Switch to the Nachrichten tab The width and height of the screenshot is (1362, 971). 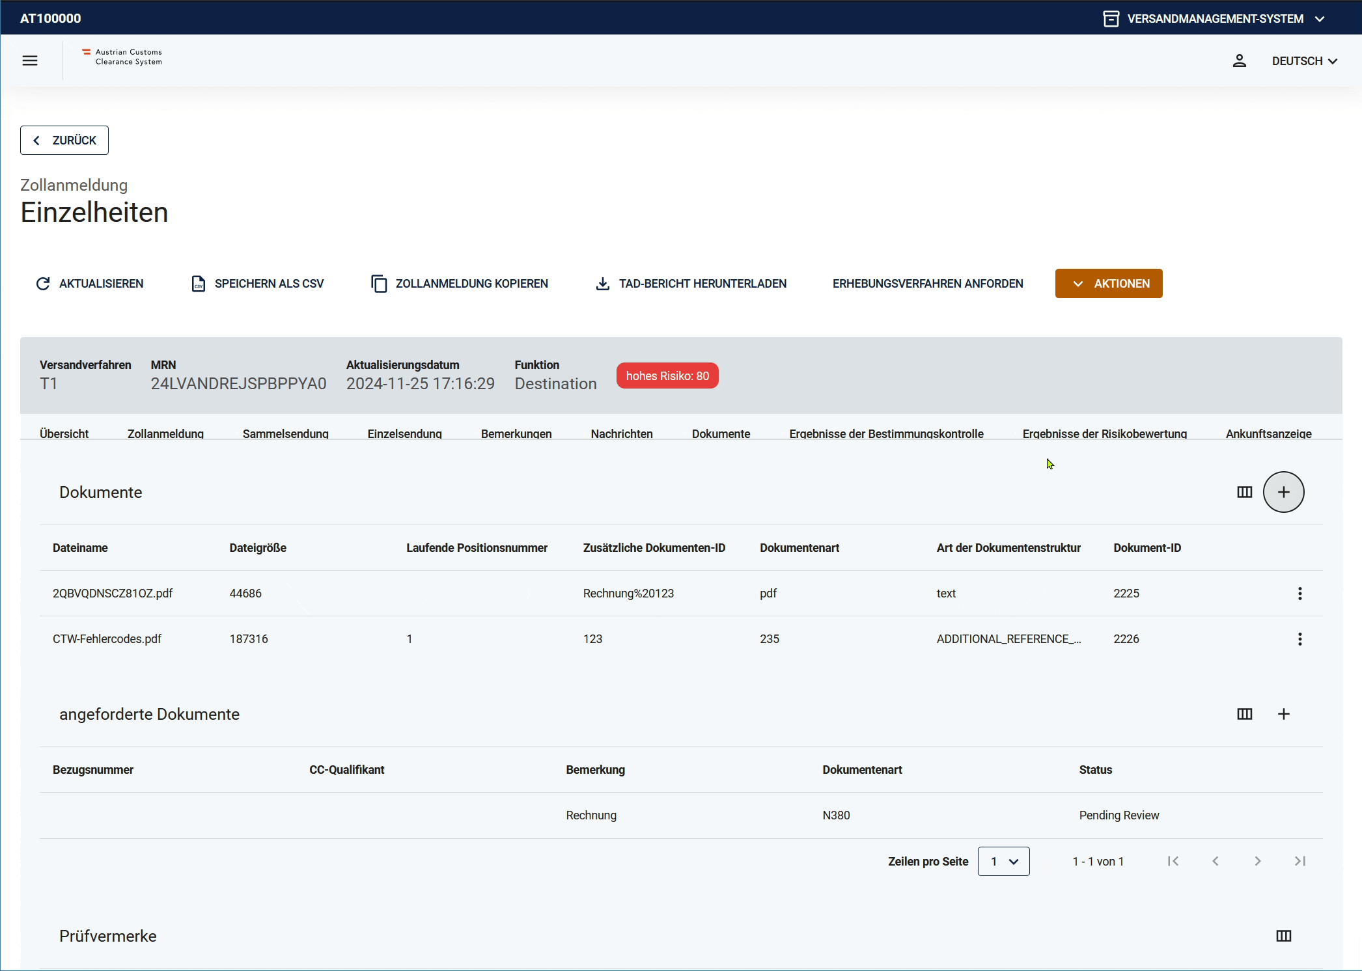621,433
